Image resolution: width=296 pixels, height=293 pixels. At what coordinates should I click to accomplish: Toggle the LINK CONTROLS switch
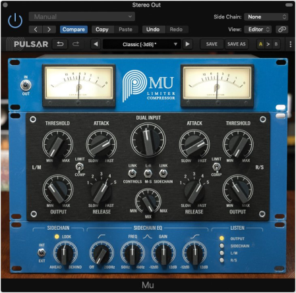coord(133,173)
